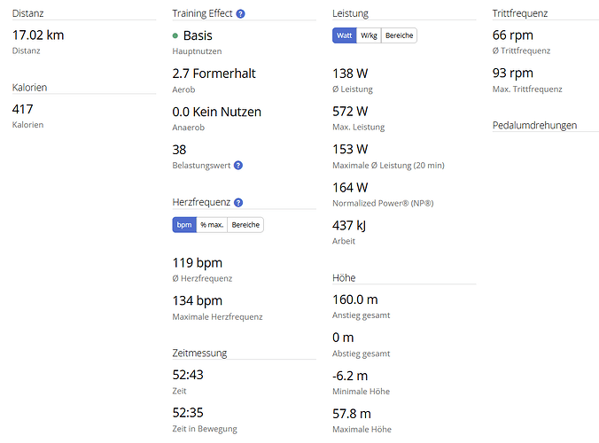Image resolution: width=599 pixels, height=443 pixels.
Task: Switch power display to W/kg
Action: pyautogui.click(x=369, y=35)
